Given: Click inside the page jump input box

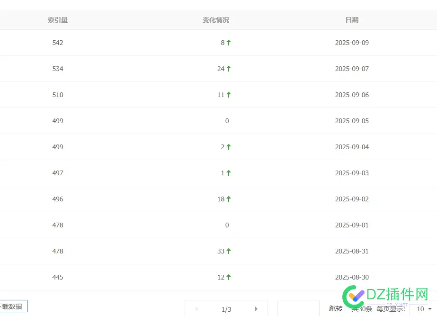Looking at the screenshot, I should tap(298, 308).
